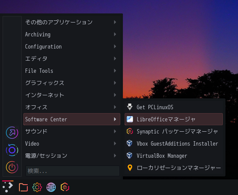The image size is (238, 195).
Task: Expand the File Tools submenu
Action: tap(72, 71)
